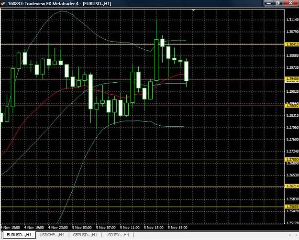Minimize the Tradeview FX Metatrader window
The width and height of the screenshot is (299, 240).
269,3
